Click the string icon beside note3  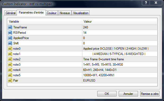pos(10,65)
